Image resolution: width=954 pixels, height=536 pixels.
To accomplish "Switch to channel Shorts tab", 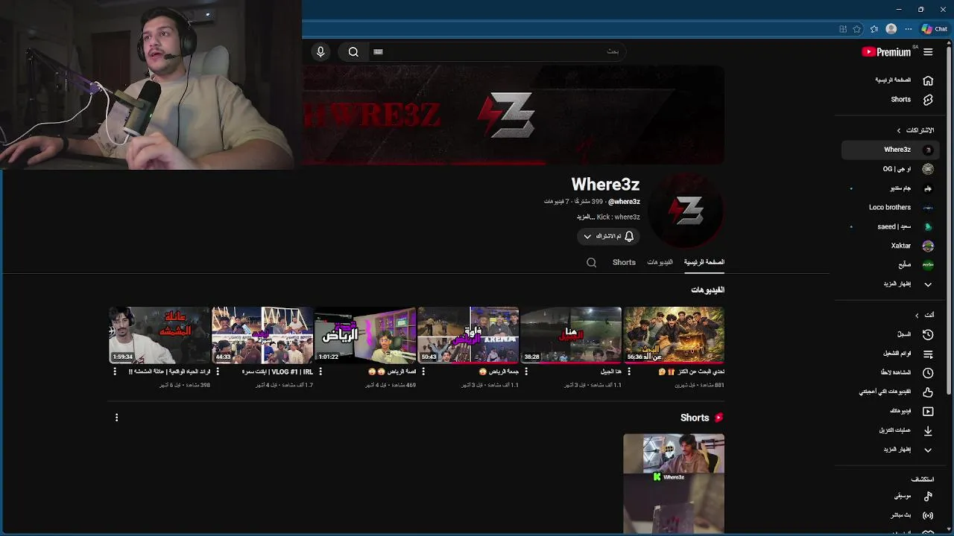I will (x=624, y=263).
